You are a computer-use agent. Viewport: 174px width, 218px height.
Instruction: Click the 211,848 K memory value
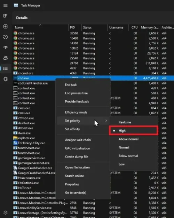(152, 63)
